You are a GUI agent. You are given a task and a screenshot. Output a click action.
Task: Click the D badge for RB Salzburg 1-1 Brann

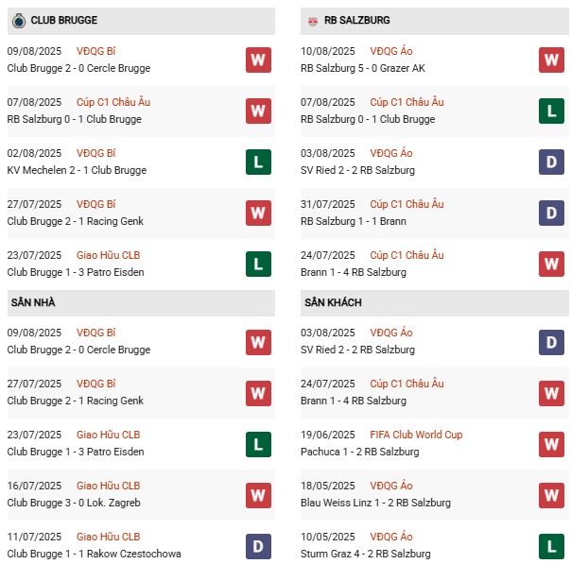pos(552,214)
